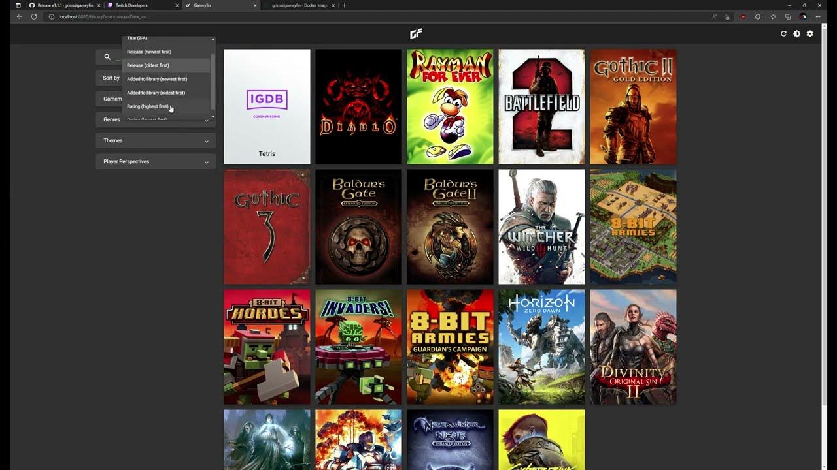Click the browser address bar URL

103,16
